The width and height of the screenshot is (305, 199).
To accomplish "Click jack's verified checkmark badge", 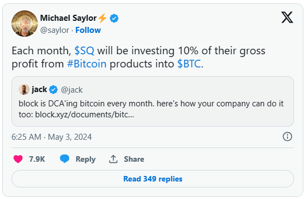I will (53, 89).
